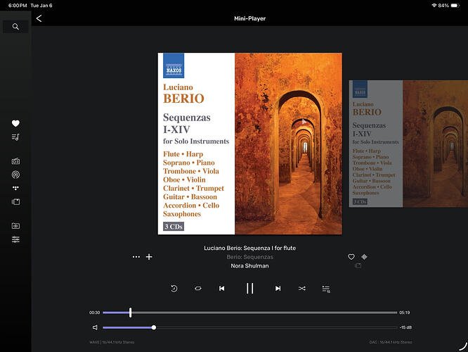The image size is (468, 352).
Task: Open the playlists icon in the sidebar
Action: pos(15,137)
